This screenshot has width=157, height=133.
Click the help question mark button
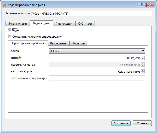coord(142,5)
